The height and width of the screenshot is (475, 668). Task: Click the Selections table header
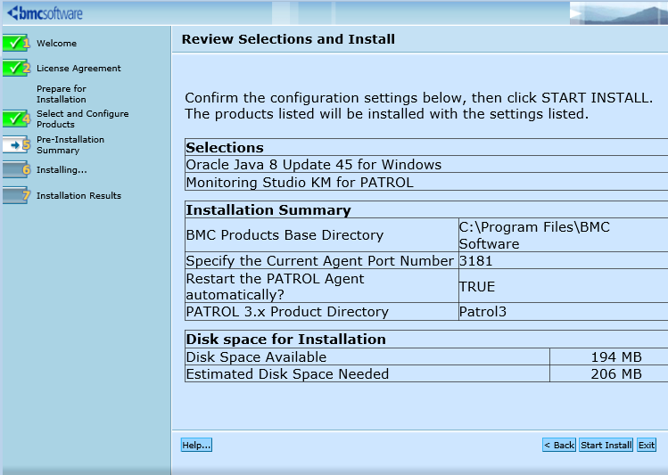426,147
